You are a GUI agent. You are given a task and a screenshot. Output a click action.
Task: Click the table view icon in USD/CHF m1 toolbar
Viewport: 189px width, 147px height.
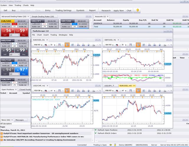[x=73, y=91]
